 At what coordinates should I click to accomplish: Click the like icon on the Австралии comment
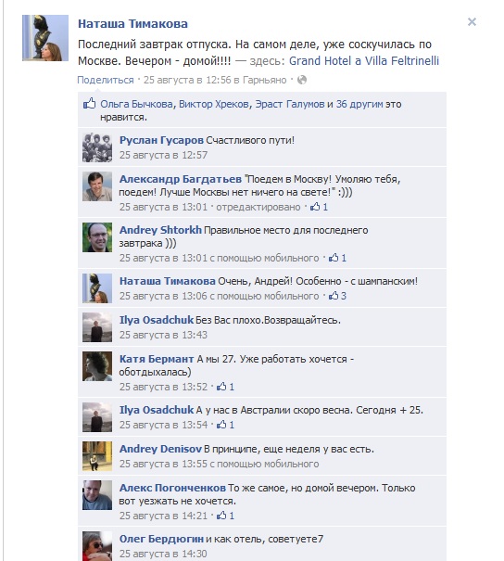pyautogui.click(x=221, y=425)
